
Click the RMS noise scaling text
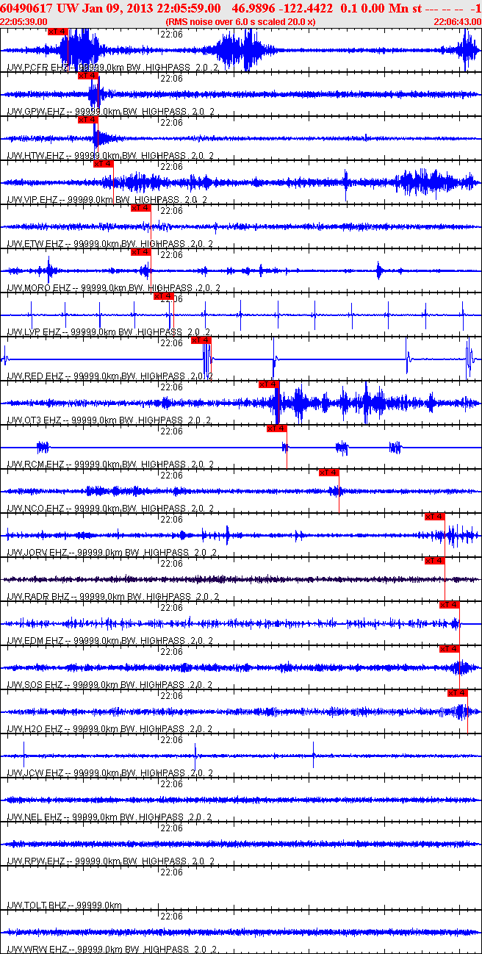[241, 22]
